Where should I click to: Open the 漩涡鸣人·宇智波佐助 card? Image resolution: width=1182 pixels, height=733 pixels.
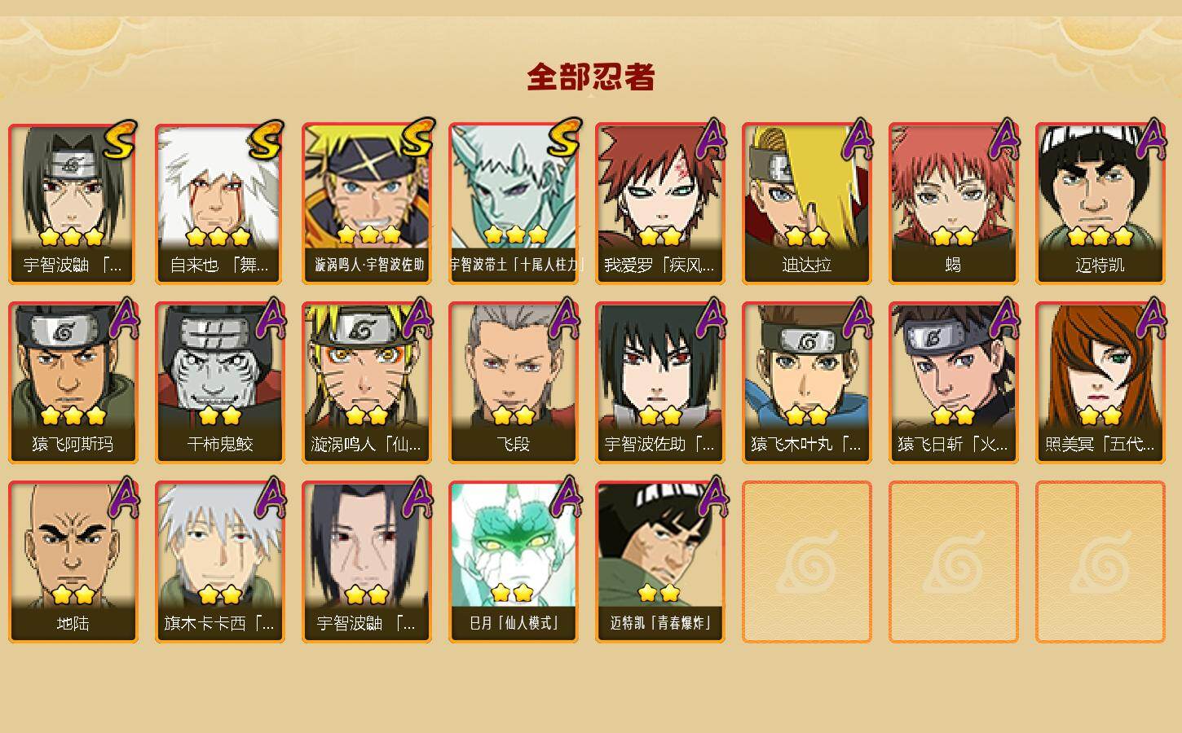(x=366, y=204)
